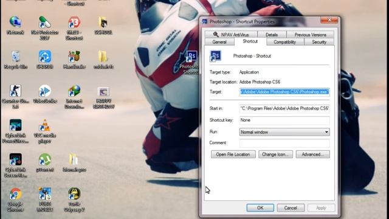
Task: Open the Advanced shortcut options
Action: pos(313,155)
